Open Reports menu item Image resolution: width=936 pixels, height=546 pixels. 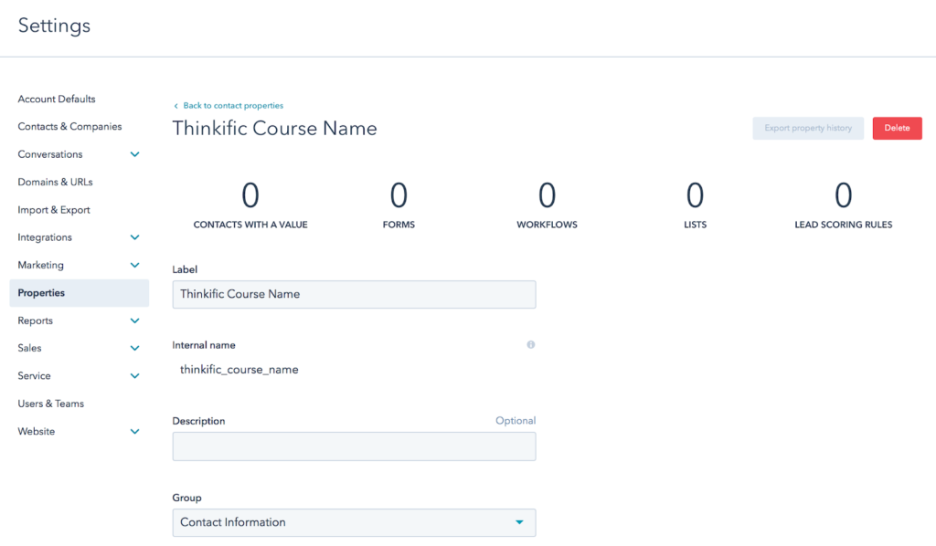[x=36, y=320]
